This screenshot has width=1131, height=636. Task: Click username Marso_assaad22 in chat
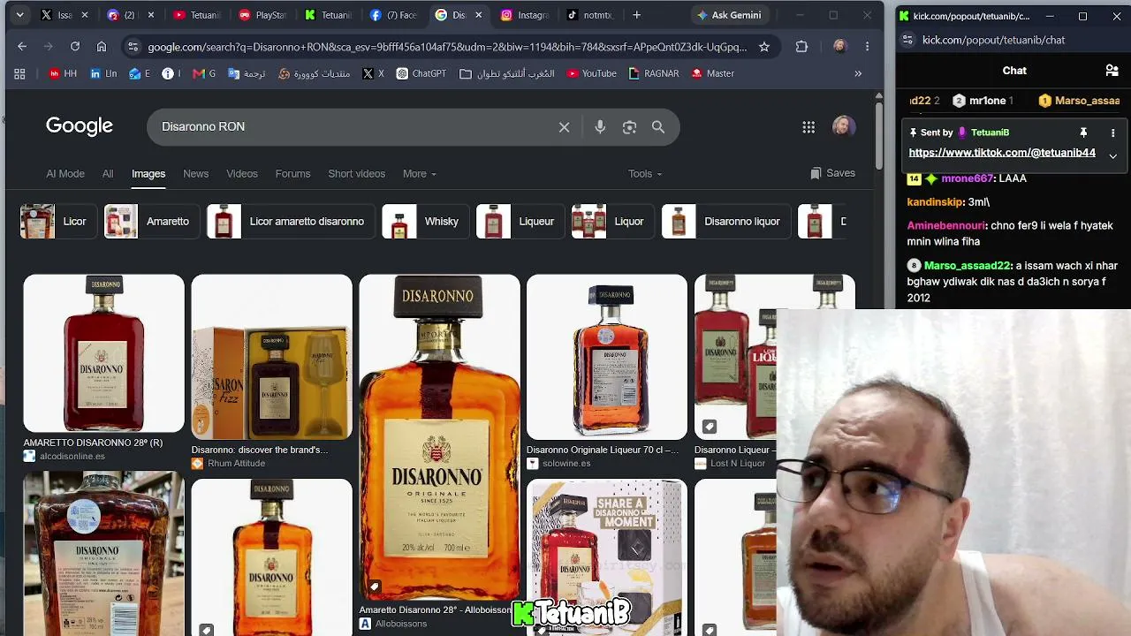click(x=968, y=266)
